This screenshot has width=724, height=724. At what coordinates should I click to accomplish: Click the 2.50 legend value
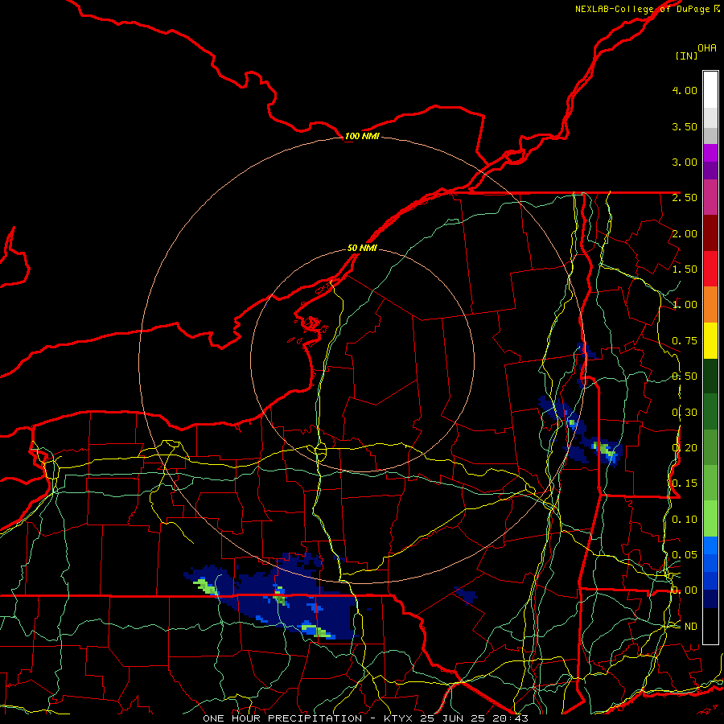(685, 198)
